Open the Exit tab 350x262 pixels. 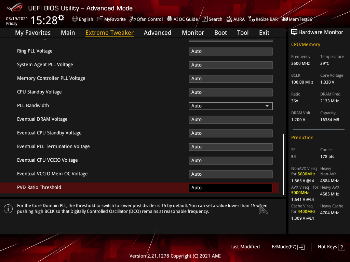point(264,33)
